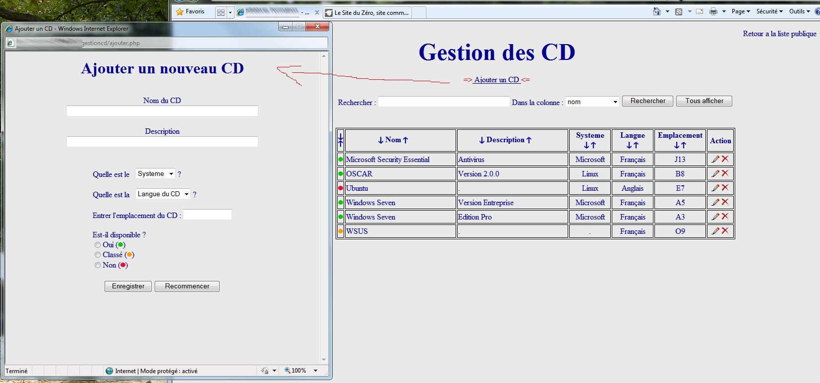This screenshot has height=383, width=820.
Task: Click the Nom du CD text field
Action: click(x=162, y=111)
